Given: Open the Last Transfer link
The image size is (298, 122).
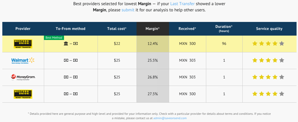Looking at the screenshot, I should tap(182, 4).
